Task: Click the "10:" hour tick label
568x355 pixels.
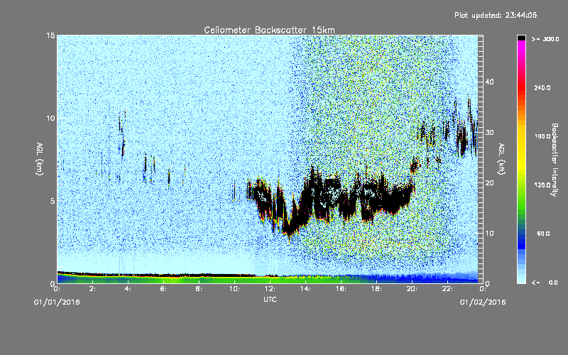Action: point(235,289)
